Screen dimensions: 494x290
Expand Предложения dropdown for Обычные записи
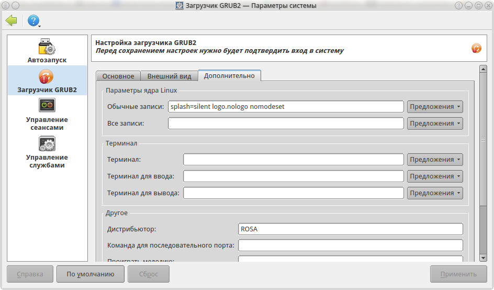[435, 107]
